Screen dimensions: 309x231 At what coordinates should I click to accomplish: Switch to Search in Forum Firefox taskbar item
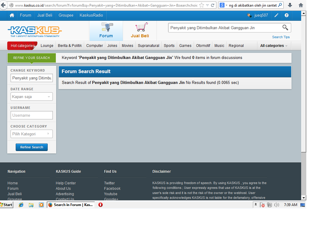(x=71, y=205)
